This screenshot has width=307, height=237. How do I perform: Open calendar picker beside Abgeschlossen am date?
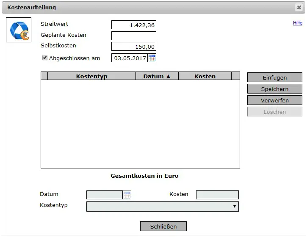[152, 58]
